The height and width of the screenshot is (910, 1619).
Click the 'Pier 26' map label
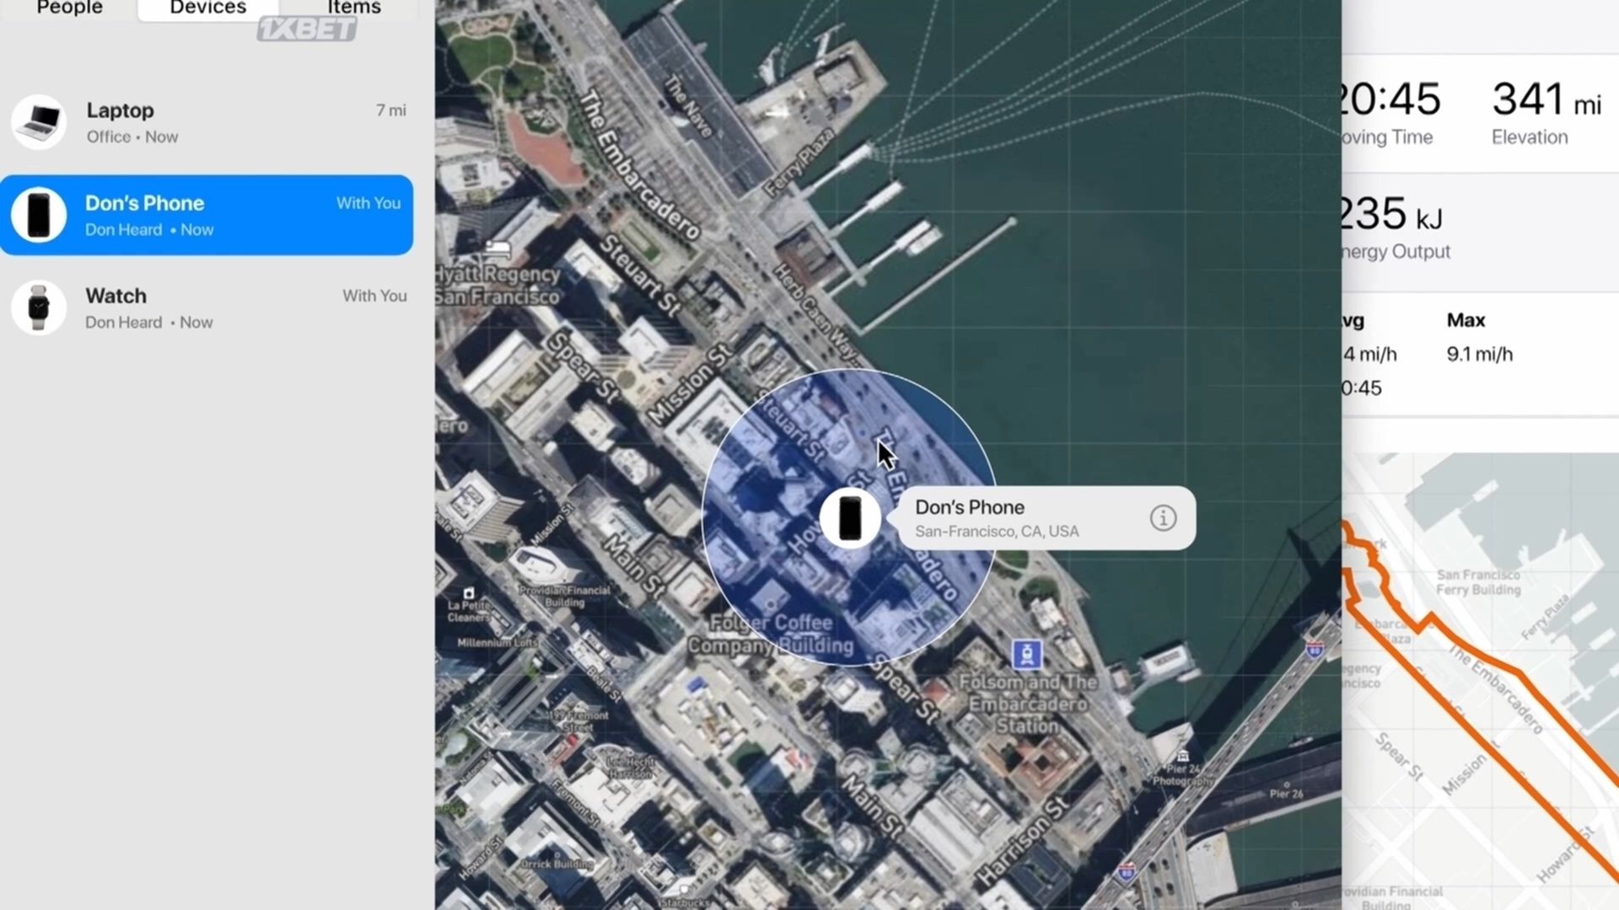click(x=1286, y=794)
